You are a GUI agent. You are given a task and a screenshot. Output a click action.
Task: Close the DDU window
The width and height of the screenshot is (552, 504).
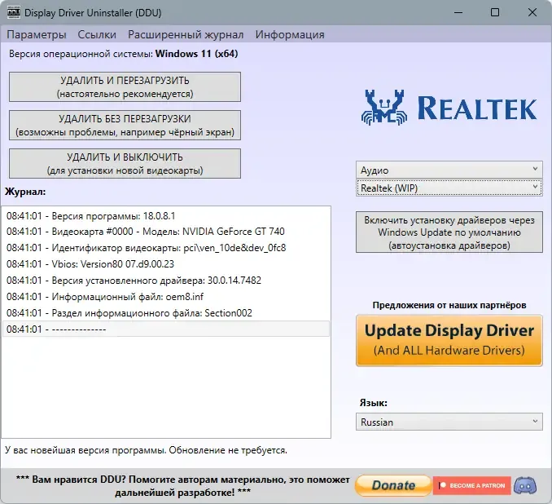[x=532, y=13]
